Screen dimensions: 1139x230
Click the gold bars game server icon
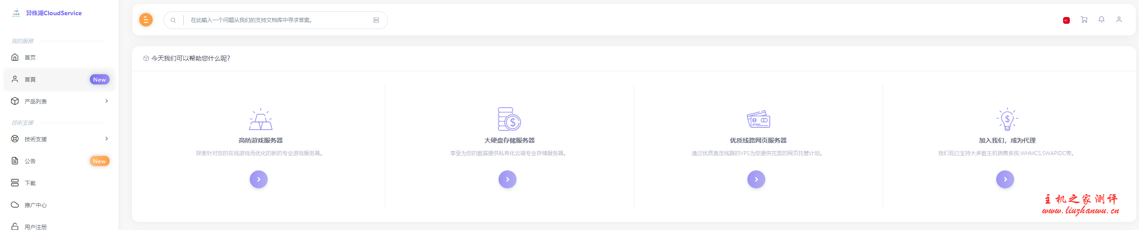tap(260, 119)
